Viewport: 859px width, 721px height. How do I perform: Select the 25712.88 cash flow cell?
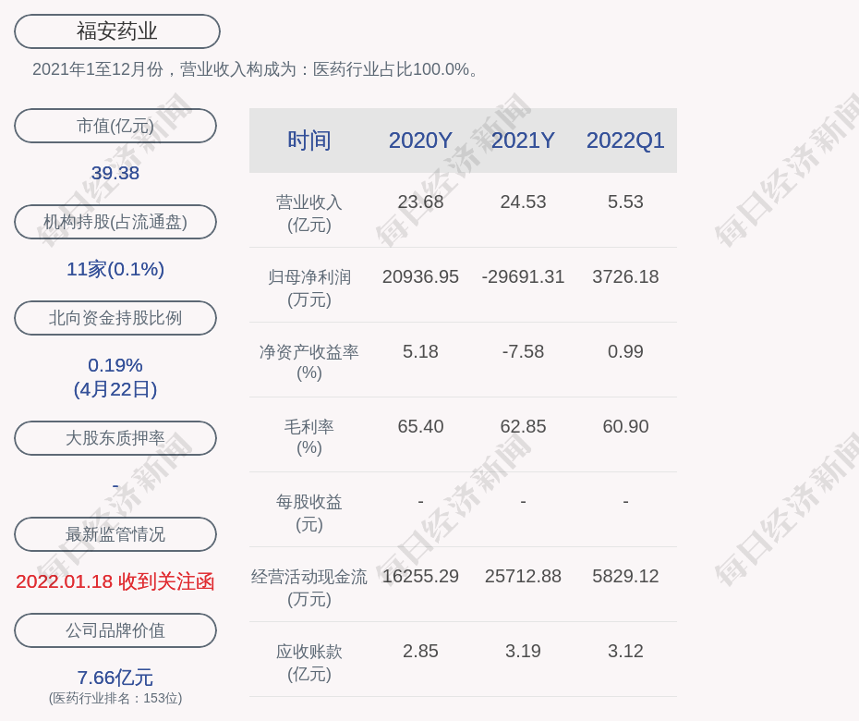[523, 576]
